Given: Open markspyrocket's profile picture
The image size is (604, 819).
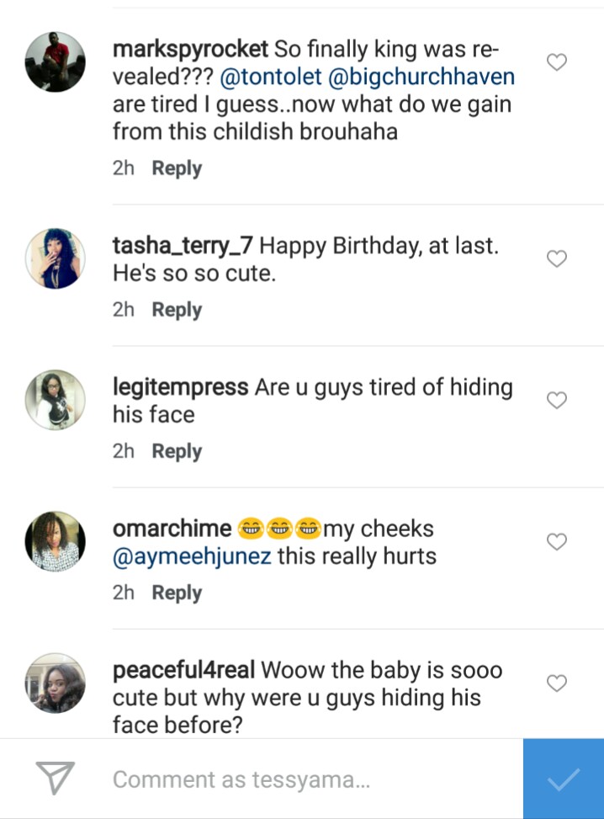Looking at the screenshot, I should (x=56, y=62).
